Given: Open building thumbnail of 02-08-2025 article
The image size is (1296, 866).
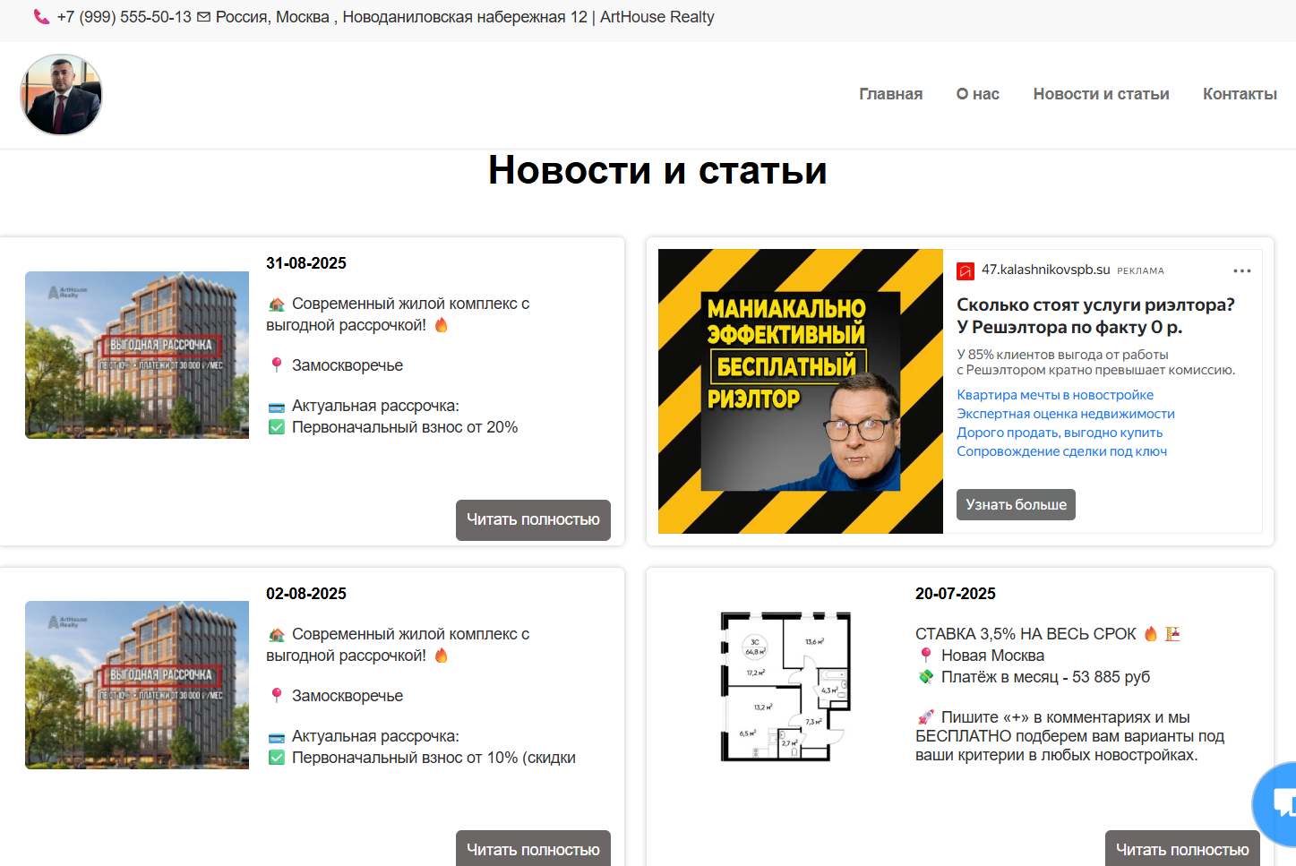Looking at the screenshot, I should 137,685.
